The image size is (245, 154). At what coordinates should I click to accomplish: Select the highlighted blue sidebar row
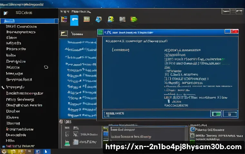click(29, 21)
